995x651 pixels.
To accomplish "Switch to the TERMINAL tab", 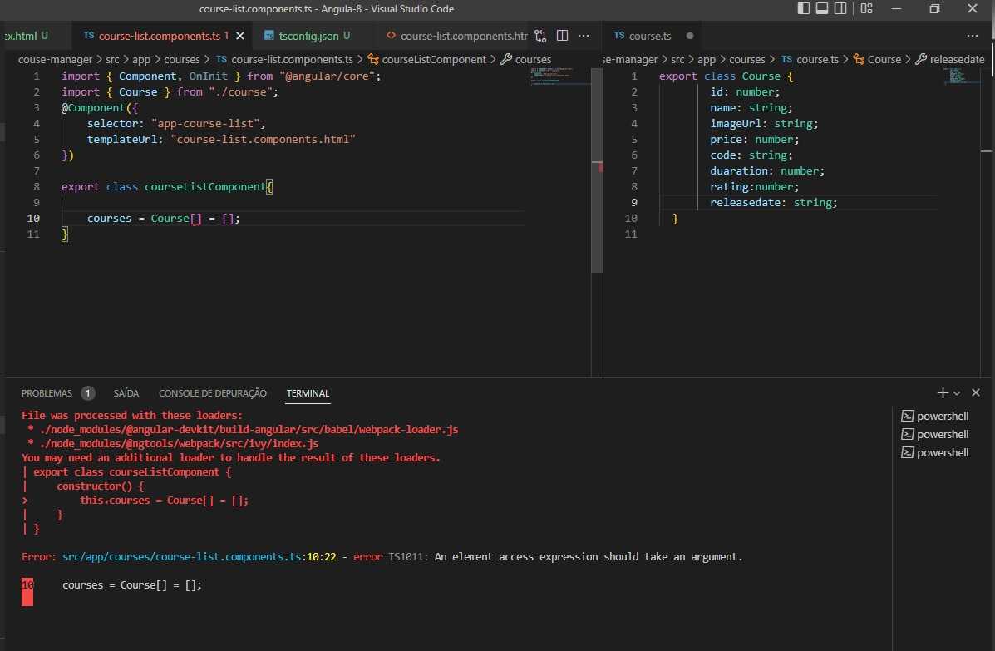I will (308, 393).
